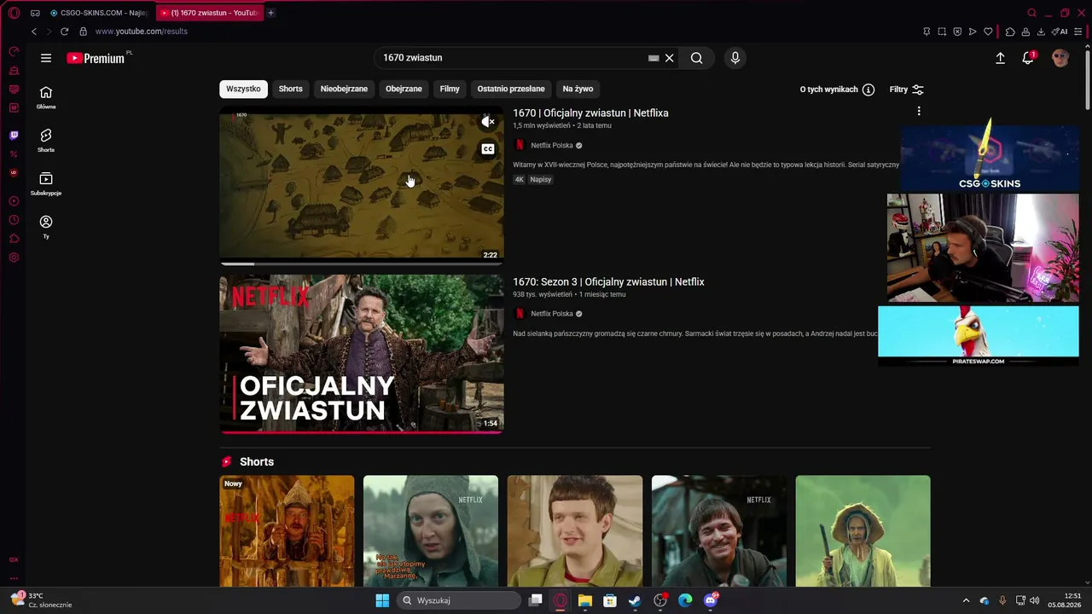Clear the search query with X
1092x614 pixels.
click(x=670, y=58)
